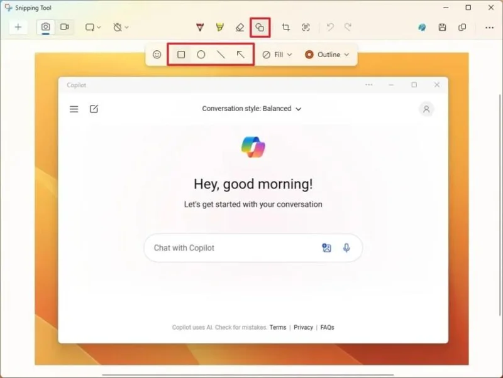Redo the last edit
The image size is (503, 378).
[348, 28]
